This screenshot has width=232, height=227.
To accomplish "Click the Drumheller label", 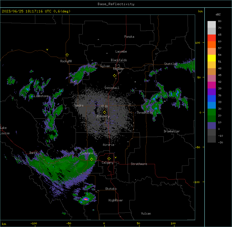I will 172,131.
